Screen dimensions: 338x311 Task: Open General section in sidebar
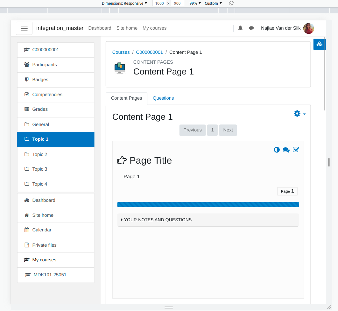pyautogui.click(x=56, y=124)
